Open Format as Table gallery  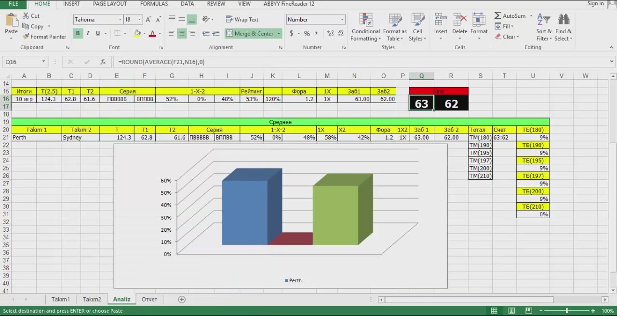pos(395,27)
